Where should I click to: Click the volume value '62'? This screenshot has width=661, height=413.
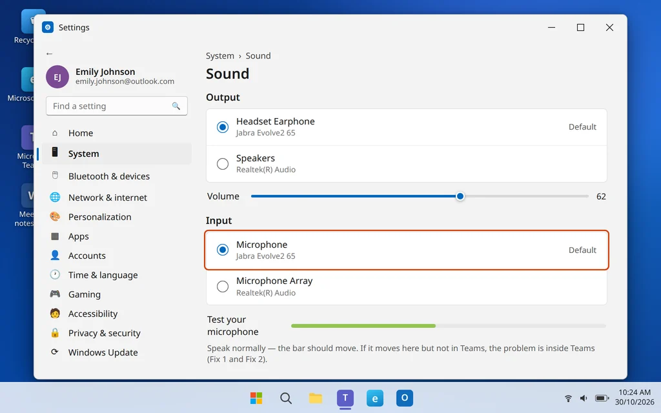pos(601,196)
